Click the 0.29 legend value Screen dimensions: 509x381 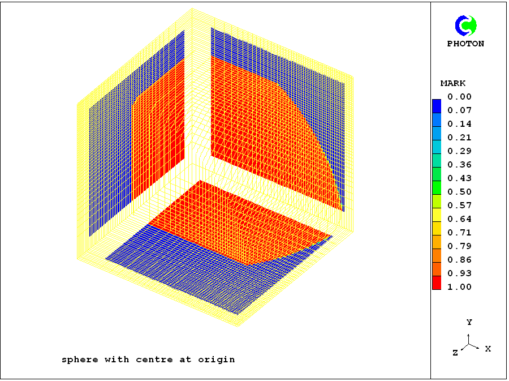[x=459, y=151]
